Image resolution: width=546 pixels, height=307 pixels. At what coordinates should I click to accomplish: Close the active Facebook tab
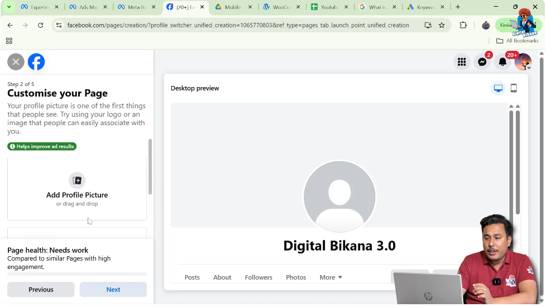click(202, 7)
